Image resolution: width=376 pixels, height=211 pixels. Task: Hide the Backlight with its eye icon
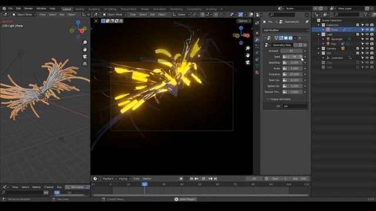[x=367, y=39]
